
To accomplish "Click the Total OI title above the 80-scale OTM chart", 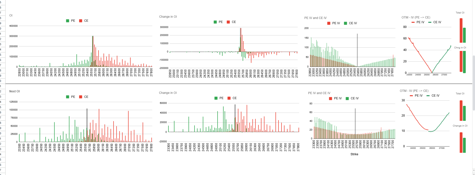I will [x=460, y=13].
